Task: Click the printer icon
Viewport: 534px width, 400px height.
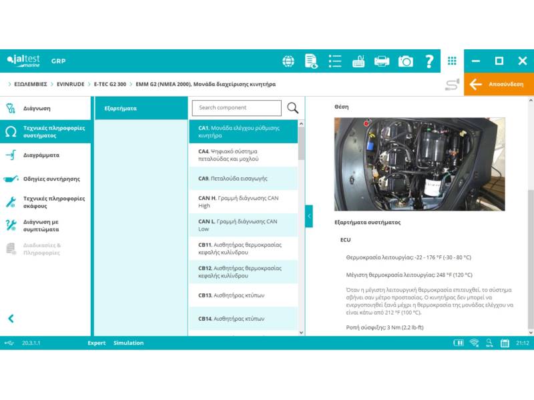Action: tap(382, 61)
